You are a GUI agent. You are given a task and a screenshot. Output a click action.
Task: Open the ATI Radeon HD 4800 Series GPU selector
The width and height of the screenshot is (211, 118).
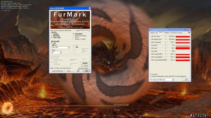point(162,80)
